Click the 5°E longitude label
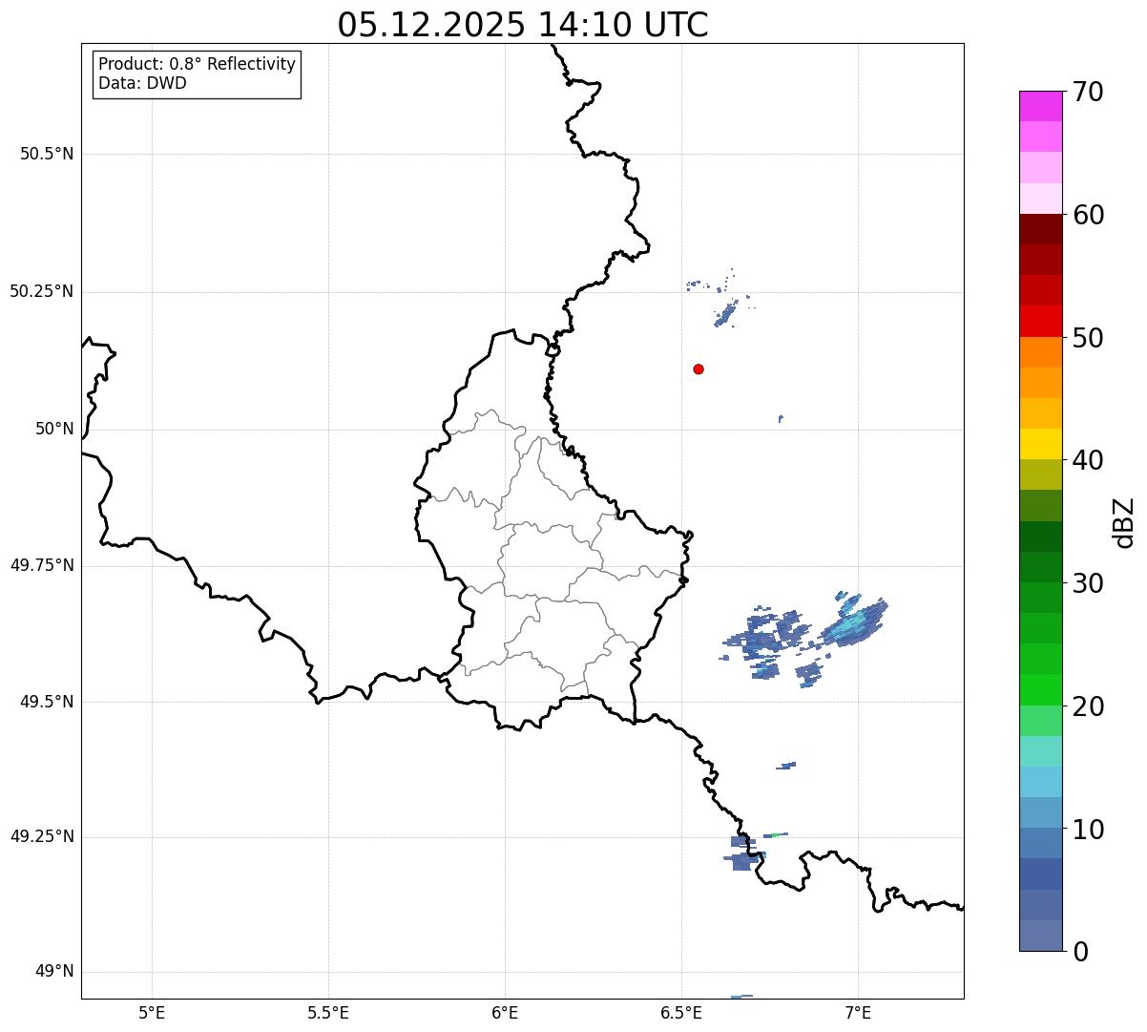 (152, 1012)
